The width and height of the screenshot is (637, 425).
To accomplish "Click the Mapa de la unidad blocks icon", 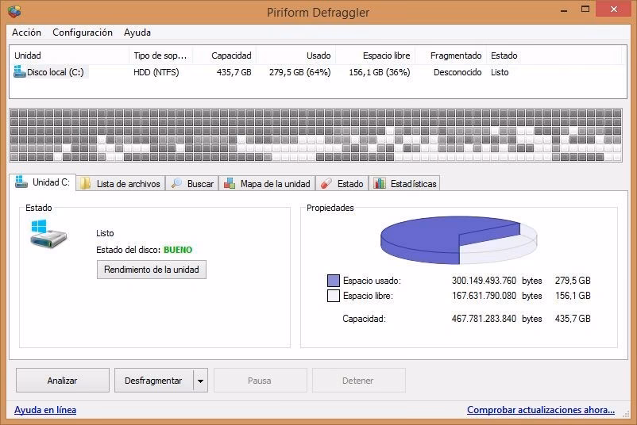I will pyautogui.click(x=230, y=183).
